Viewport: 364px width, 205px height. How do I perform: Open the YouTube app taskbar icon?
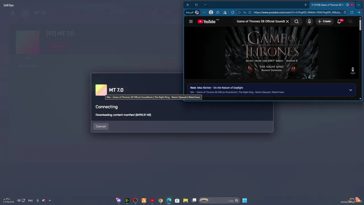tap(152, 200)
